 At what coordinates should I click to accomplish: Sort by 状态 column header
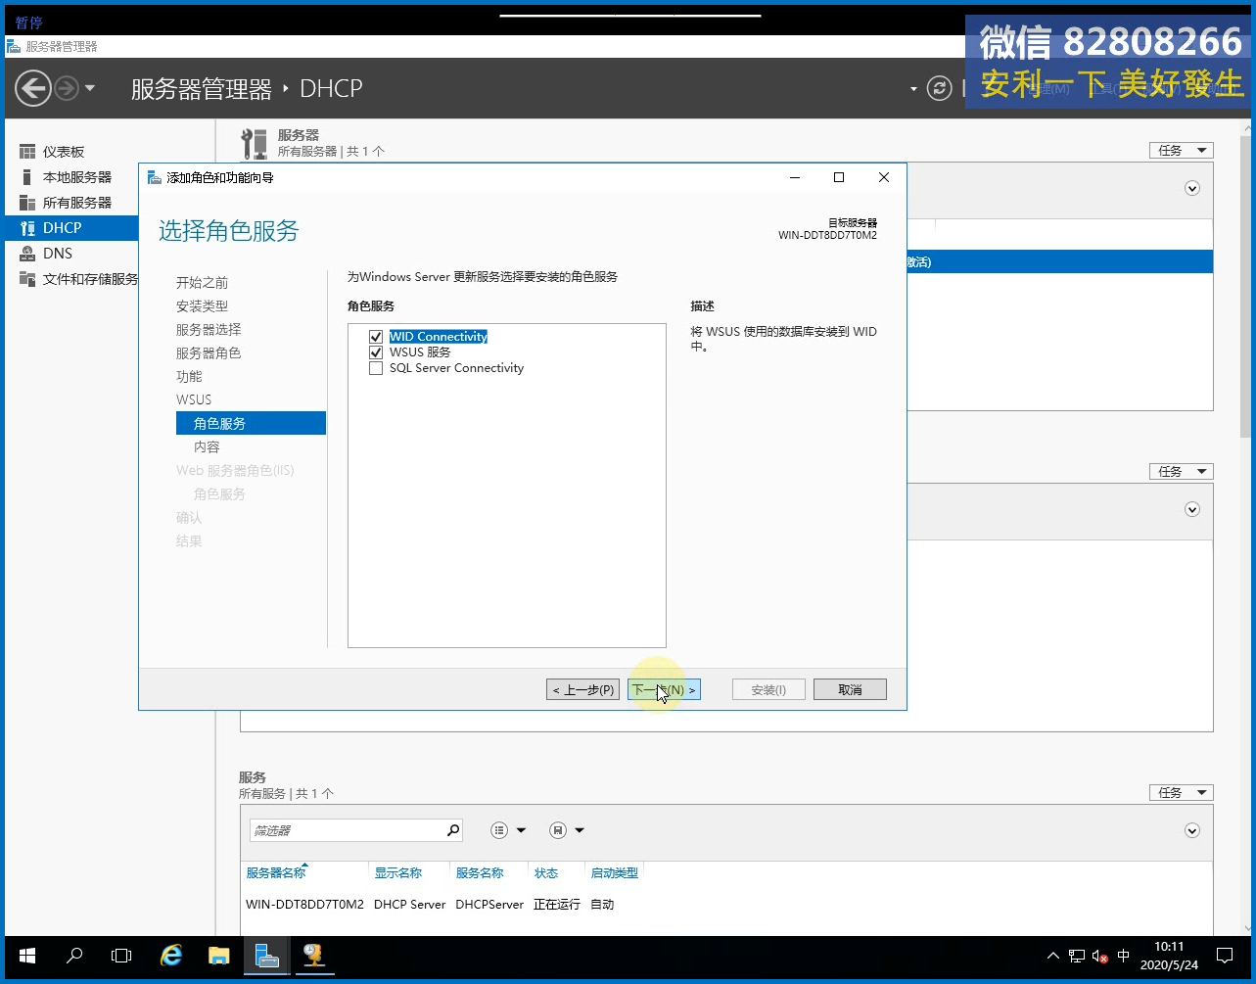[545, 872]
